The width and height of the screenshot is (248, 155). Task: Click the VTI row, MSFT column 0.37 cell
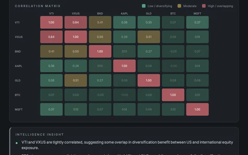pos(197,22)
